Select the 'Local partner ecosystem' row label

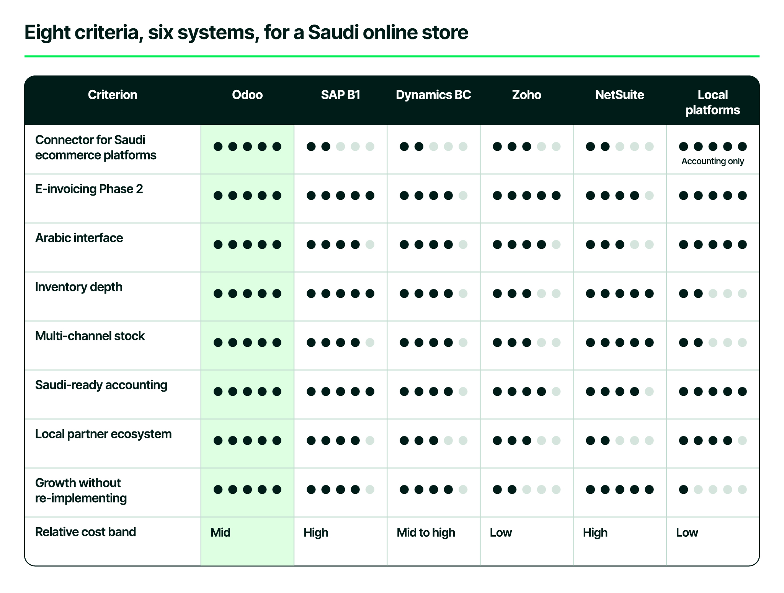click(x=103, y=434)
